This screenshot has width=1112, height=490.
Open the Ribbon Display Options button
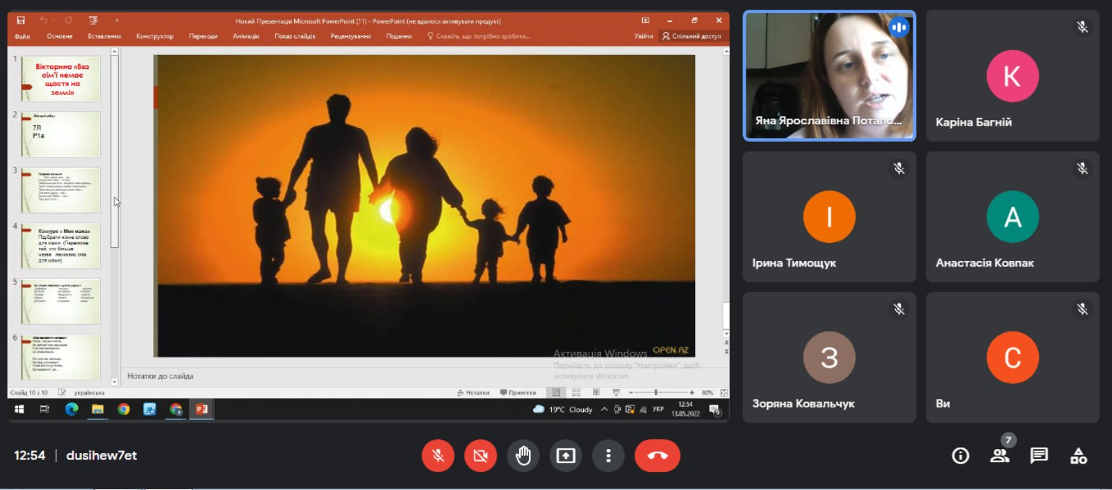[x=646, y=20]
